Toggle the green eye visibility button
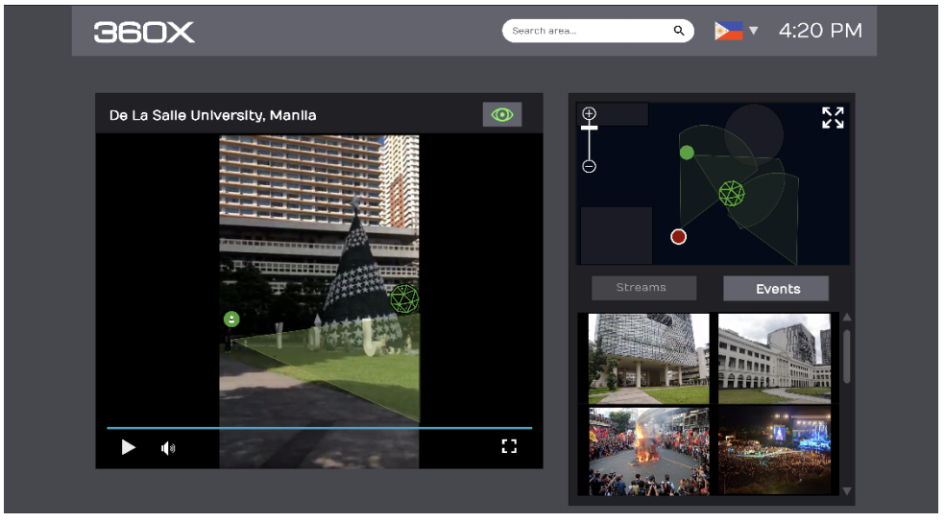This screenshot has width=945, height=522. click(x=502, y=114)
